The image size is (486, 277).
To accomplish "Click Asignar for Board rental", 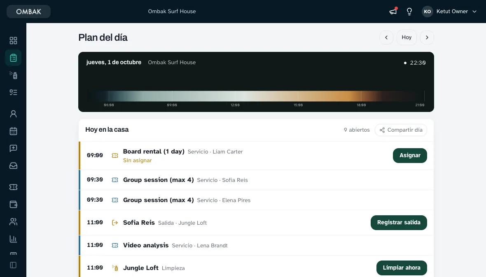I will pos(410,156).
